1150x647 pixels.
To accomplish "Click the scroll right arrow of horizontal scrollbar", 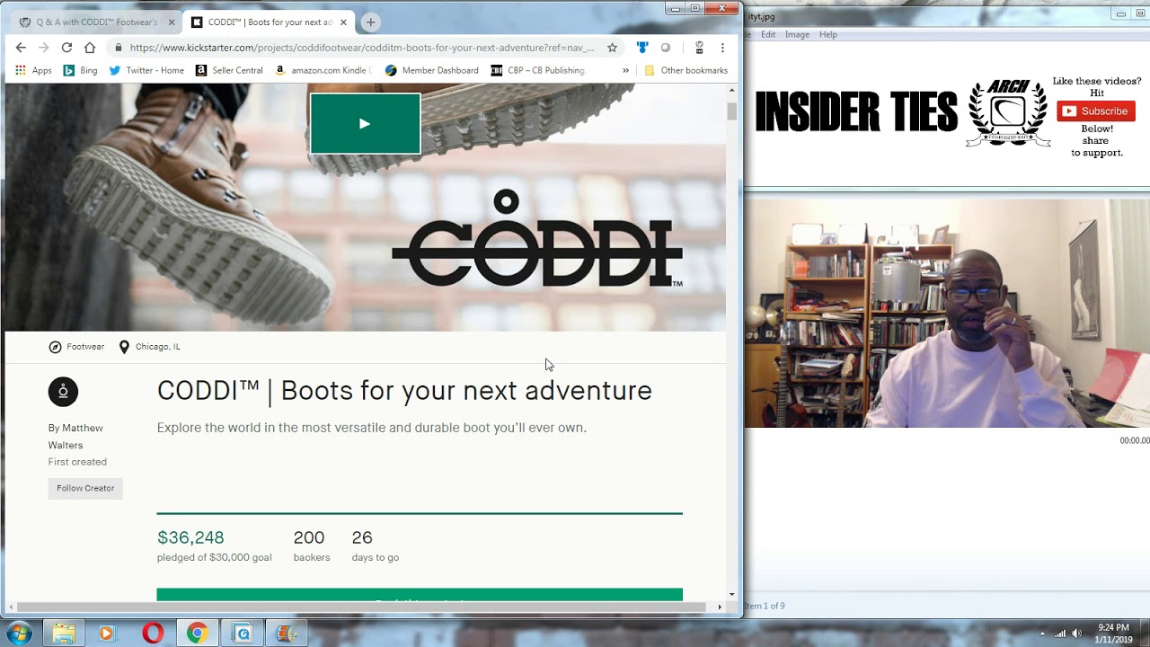I will pos(720,607).
